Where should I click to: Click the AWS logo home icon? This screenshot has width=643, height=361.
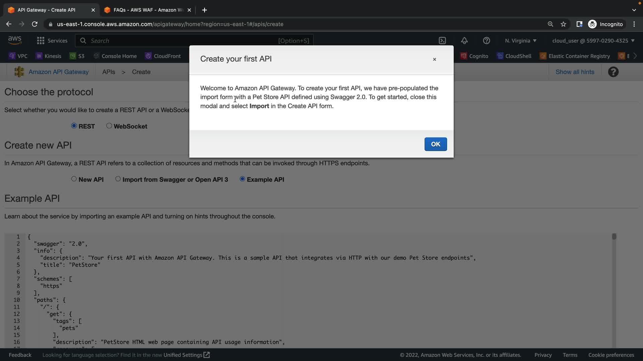coord(15,40)
